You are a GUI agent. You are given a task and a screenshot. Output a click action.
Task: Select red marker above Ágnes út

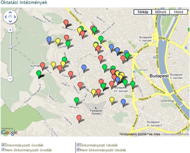coord(80,85)
